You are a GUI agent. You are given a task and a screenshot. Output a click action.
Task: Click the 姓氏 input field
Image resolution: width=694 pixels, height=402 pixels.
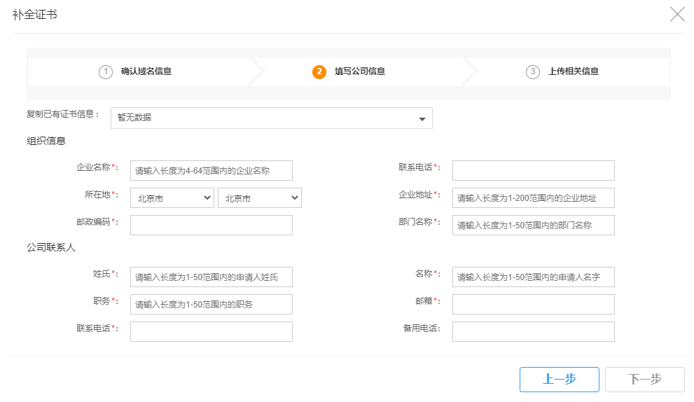pos(211,277)
